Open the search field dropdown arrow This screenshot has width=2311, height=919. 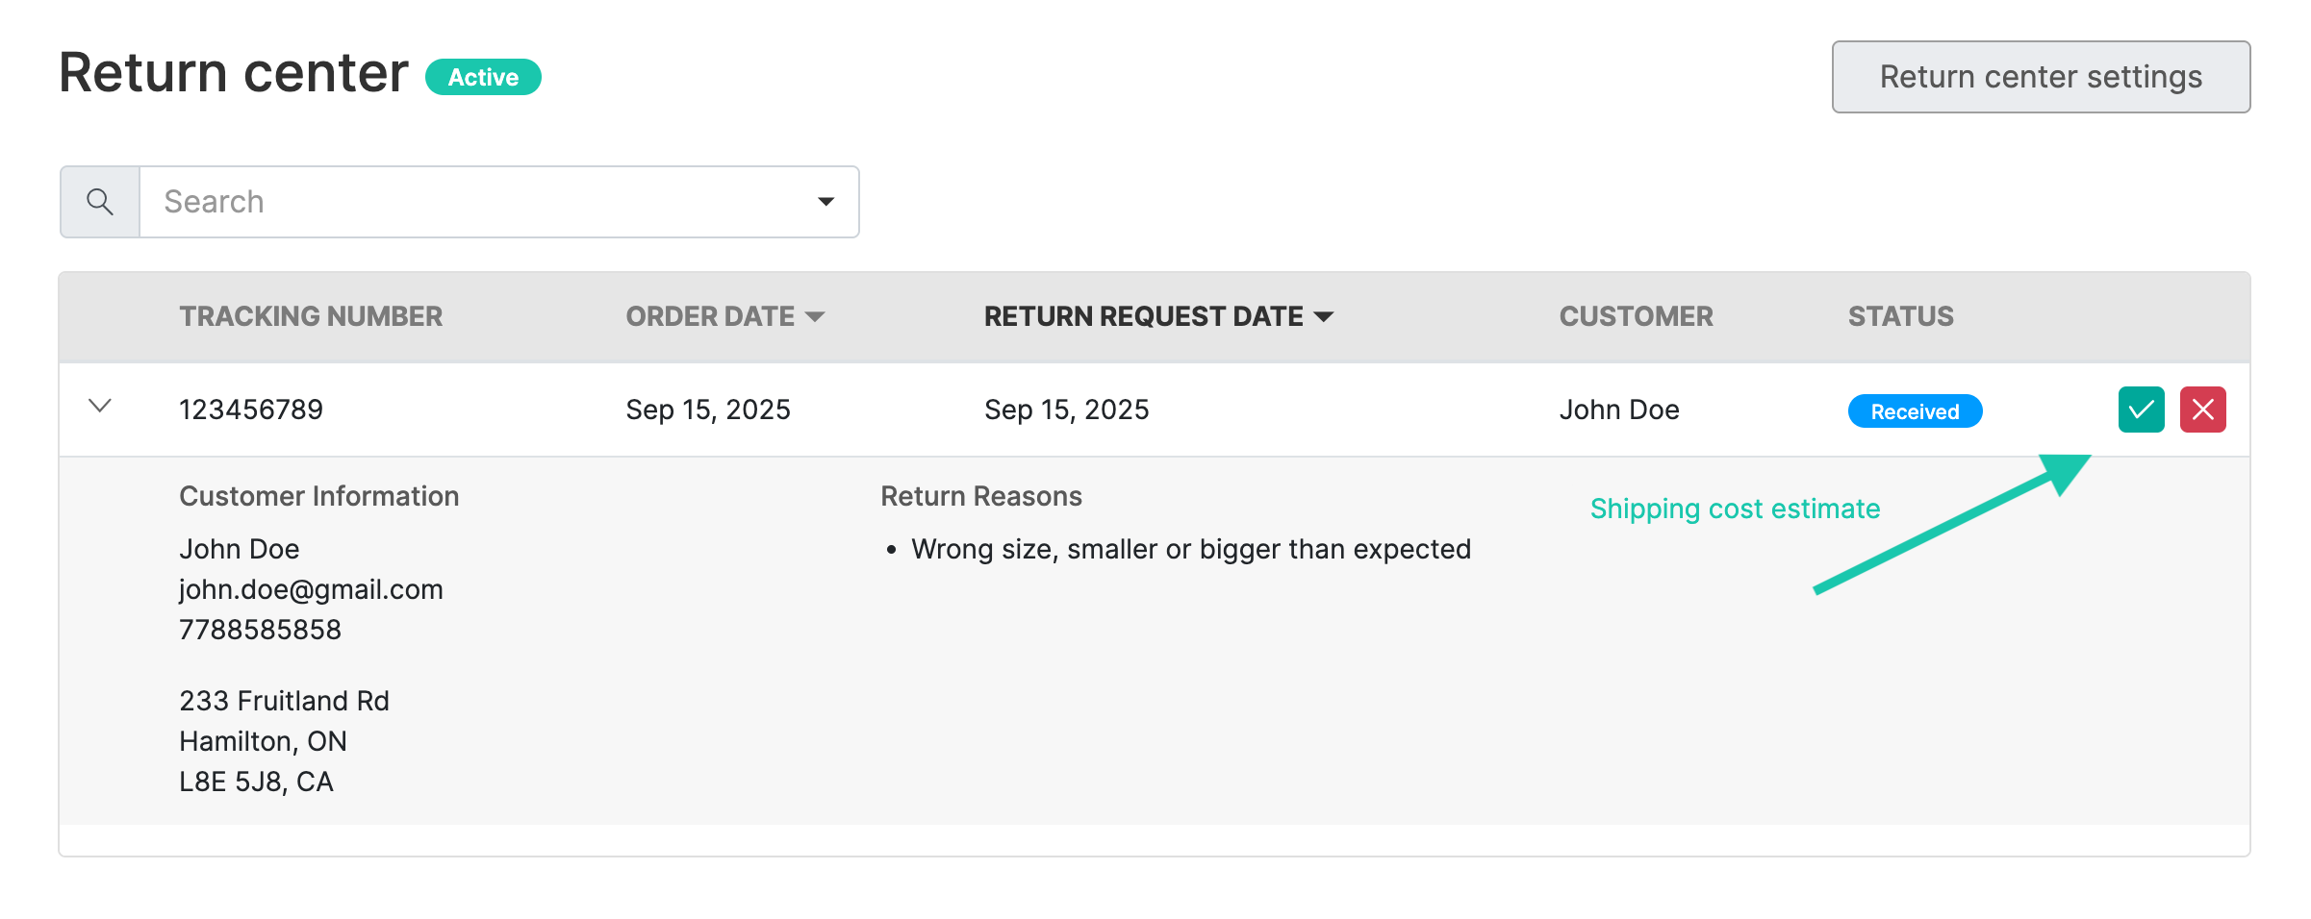(825, 202)
